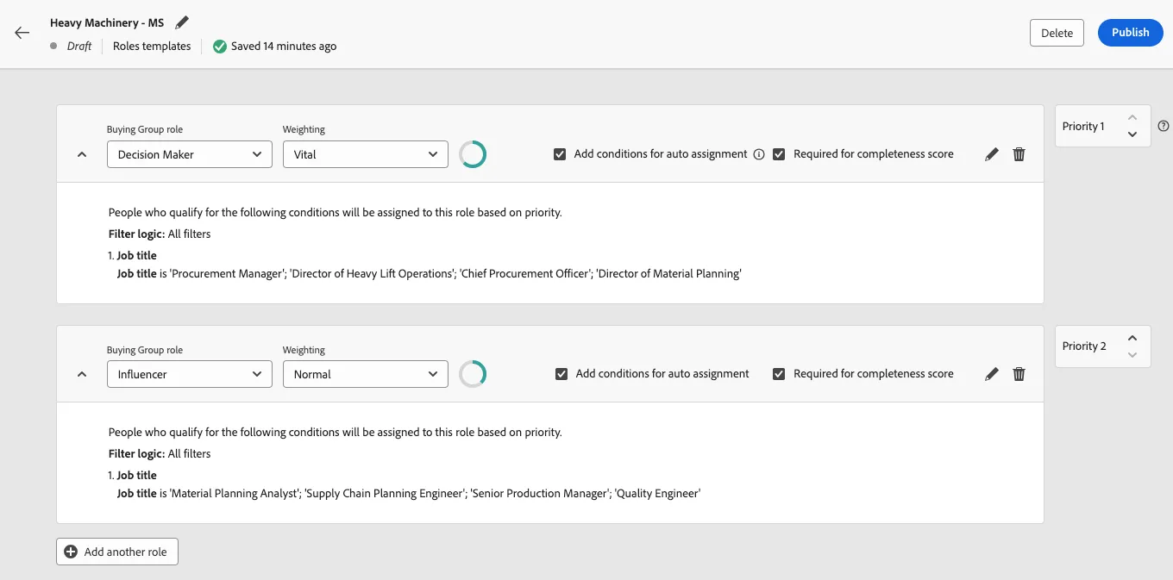Viewport: 1173px width, 580px height.
Task: Click the Priority 2 label
Action: point(1084,346)
